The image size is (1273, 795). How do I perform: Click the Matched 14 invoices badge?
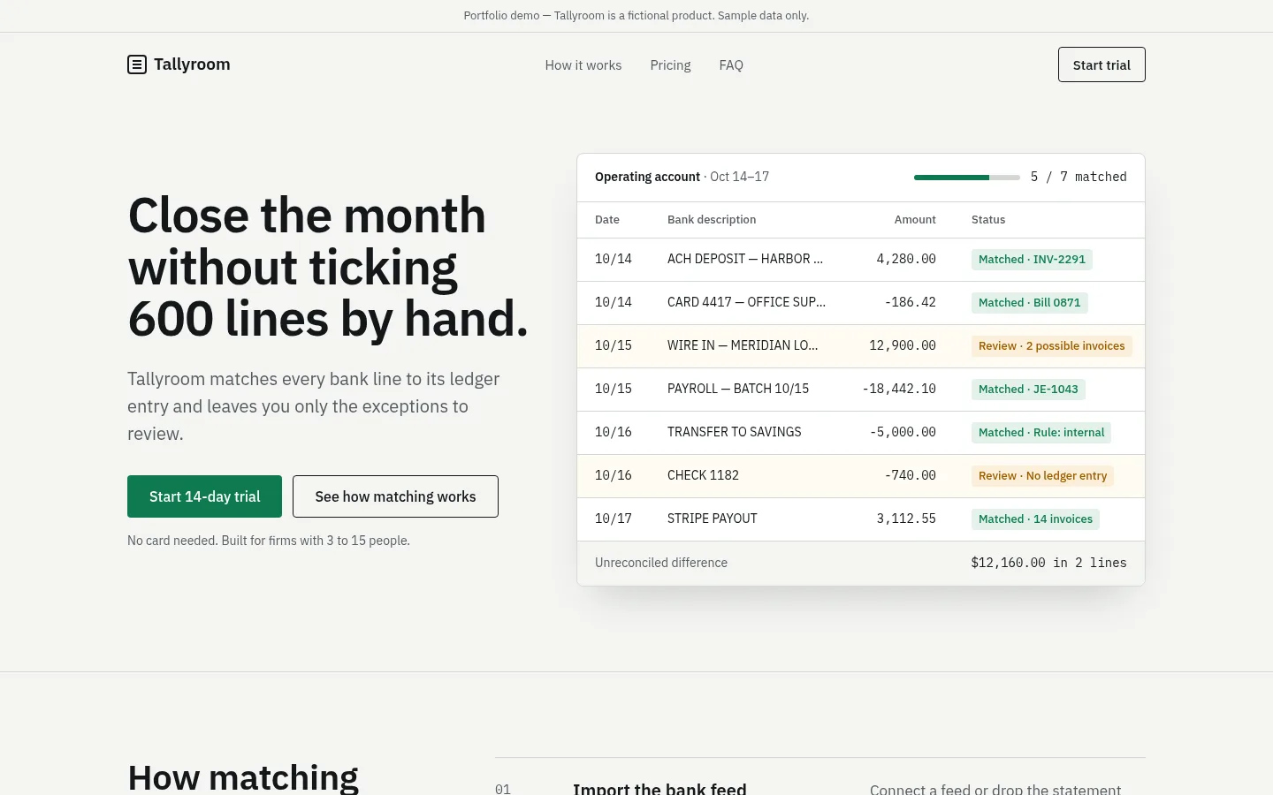click(x=1035, y=519)
